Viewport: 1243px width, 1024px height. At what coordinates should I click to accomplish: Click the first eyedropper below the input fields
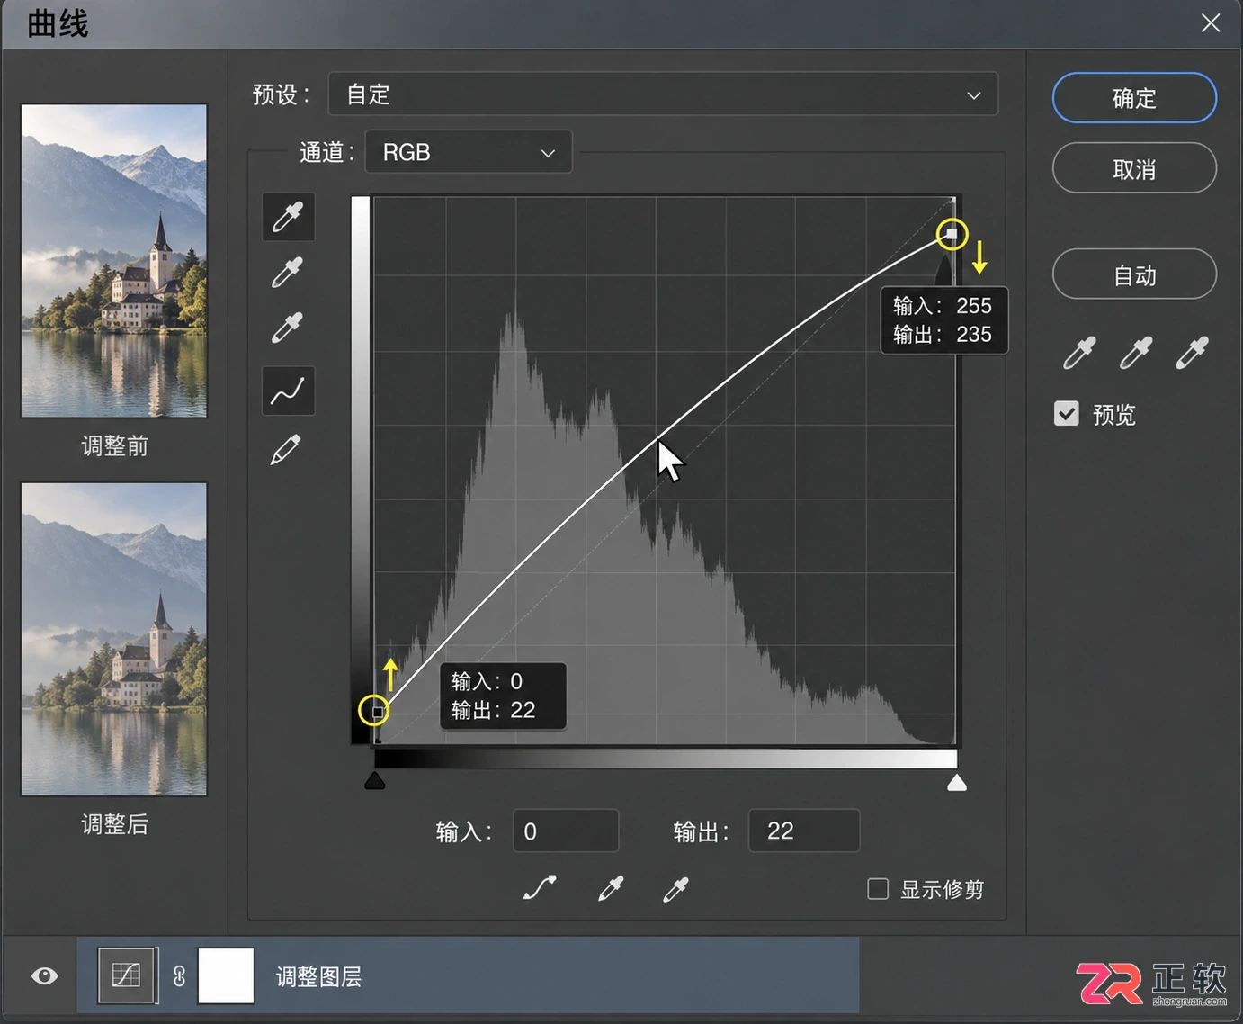coord(611,889)
